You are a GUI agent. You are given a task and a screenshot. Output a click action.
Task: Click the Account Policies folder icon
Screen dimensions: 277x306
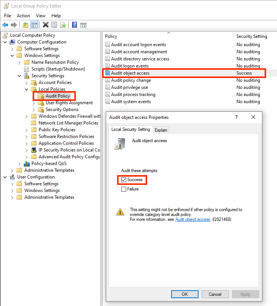coord(34,82)
